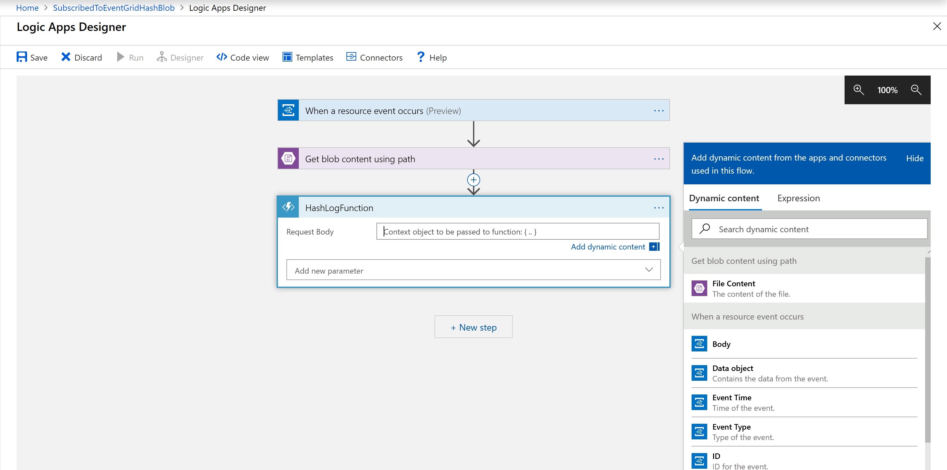
Task: Open the Connectors list
Action: (374, 57)
